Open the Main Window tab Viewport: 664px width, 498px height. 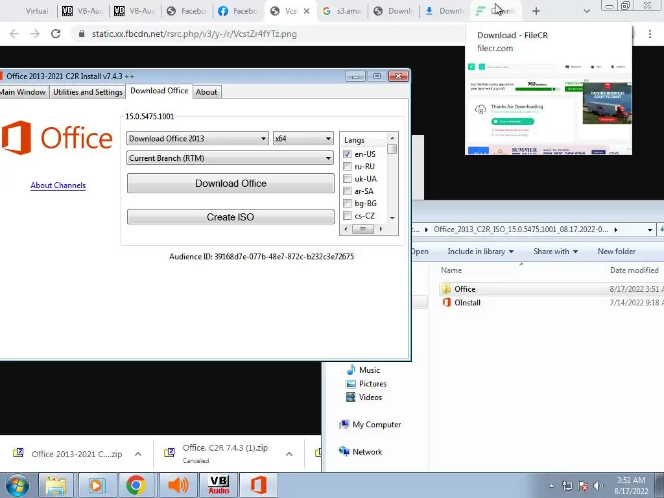(23, 92)
